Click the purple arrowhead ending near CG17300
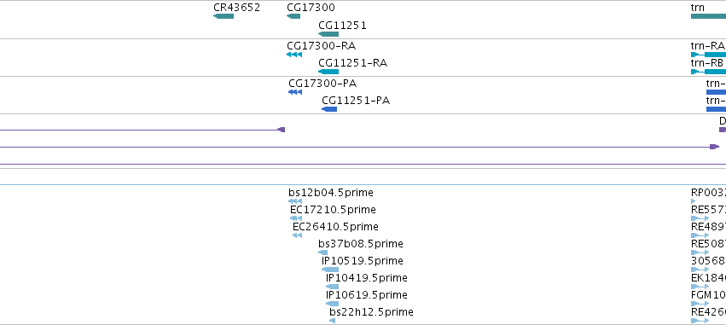 281,130
